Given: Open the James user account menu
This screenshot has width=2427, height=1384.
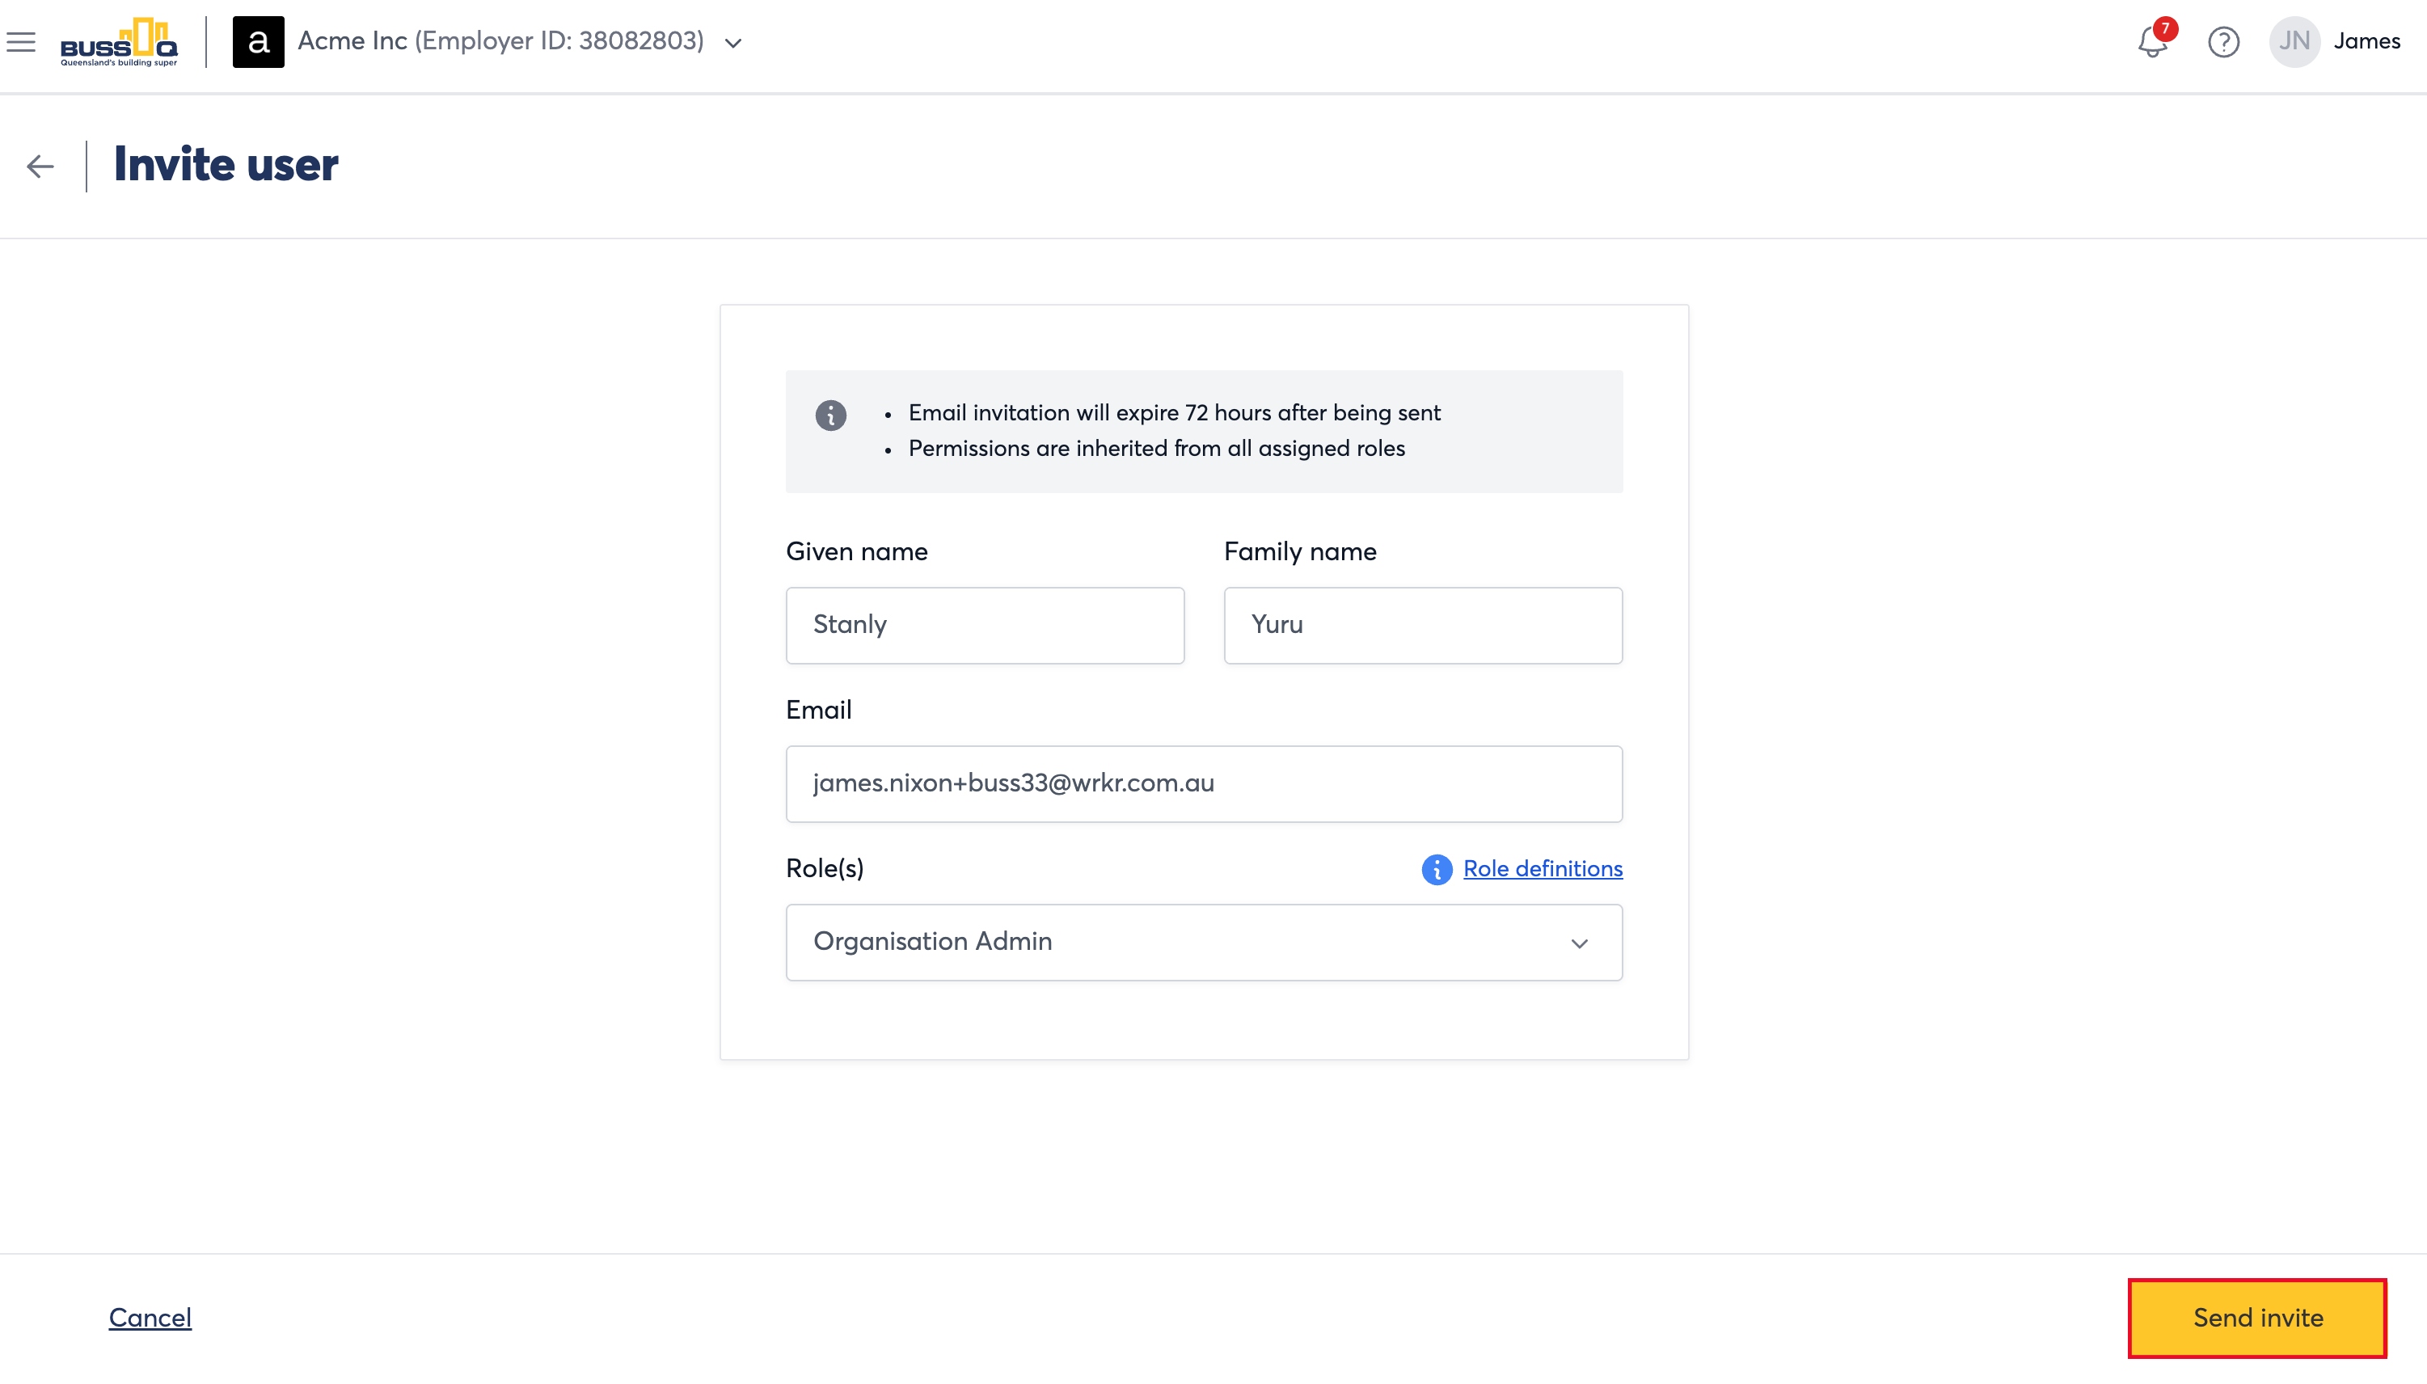Looking at the screenshot, I should pos(2366,42).
